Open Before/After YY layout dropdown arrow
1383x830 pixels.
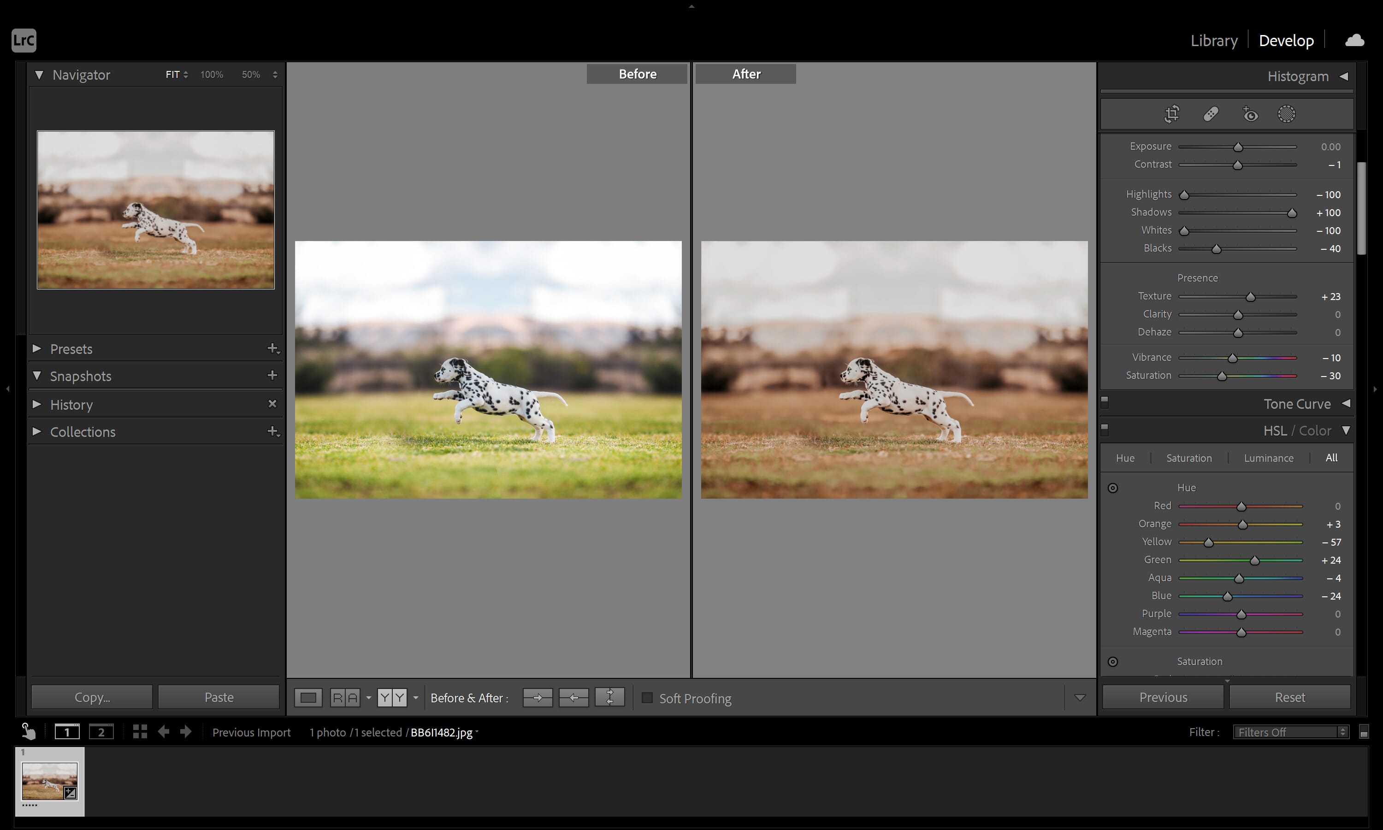[416, 697]
